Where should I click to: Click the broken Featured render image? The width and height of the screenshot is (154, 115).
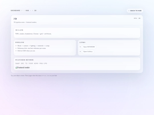(x=23, y=68)
